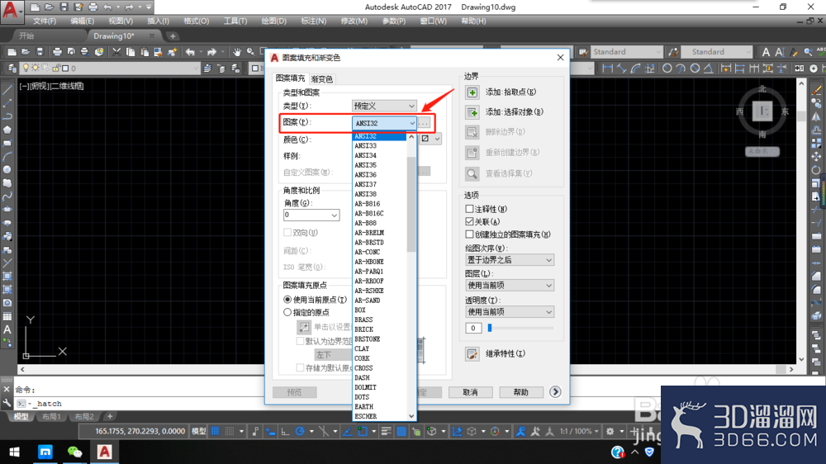
Task: Open the Draw order dropdown
Action: coord(510,260)
